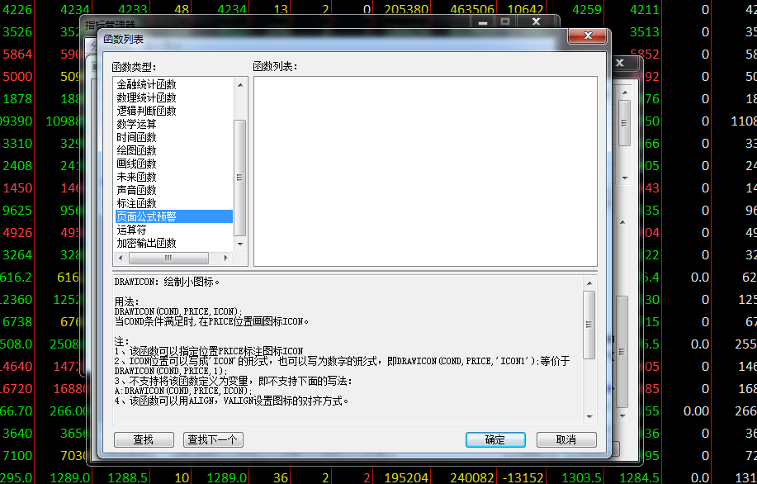The image size is (757, 484).
Task: Cancel the dialog with 取消
Action: tap(566, 439)
